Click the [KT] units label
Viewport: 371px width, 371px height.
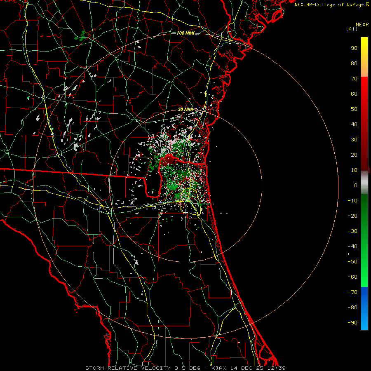[352, 28]
